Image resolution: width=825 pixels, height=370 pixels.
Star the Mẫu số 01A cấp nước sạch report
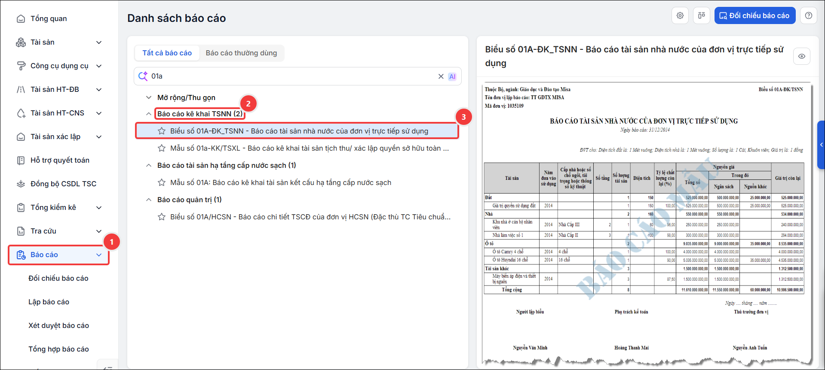click(x=162, y=182)
